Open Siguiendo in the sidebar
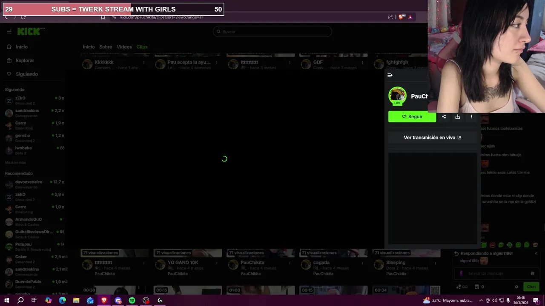This screenshot has height=306, width=545. pos(27,74)
